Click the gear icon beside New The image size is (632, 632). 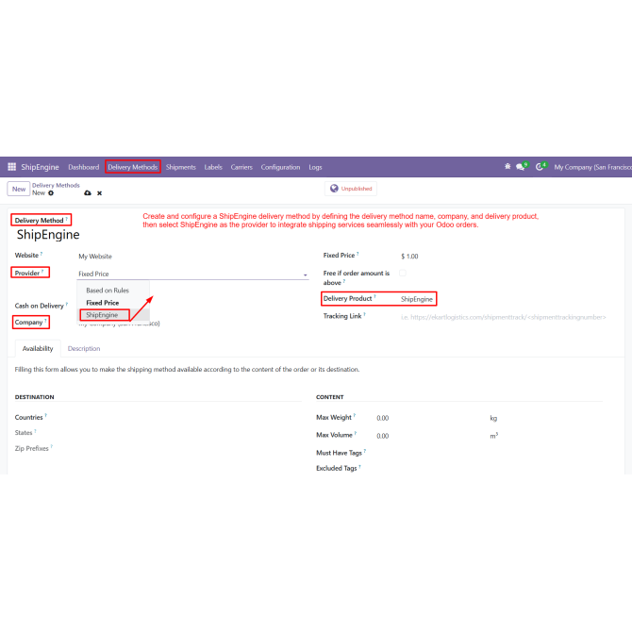pos(51,193)
